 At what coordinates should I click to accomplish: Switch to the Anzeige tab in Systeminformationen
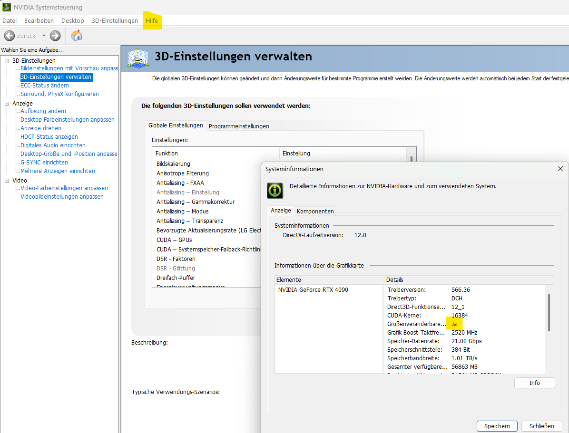pyautogui.click(x=281, y=211)
